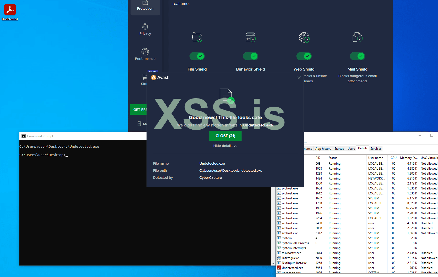Disable the Mail Shield switch

point(358,56)
